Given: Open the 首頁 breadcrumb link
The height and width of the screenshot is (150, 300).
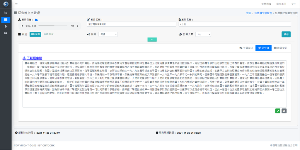Looking at the screenshot, I should click(x=248, y=13).
